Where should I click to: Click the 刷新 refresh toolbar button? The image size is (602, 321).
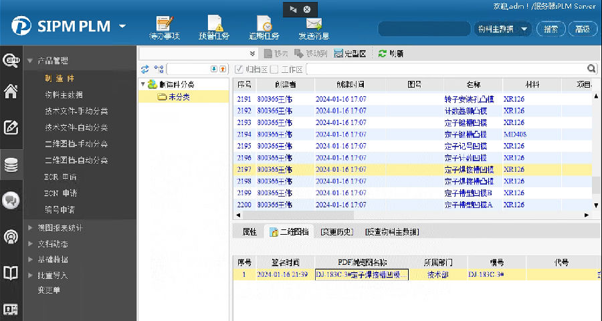point(391,53)
